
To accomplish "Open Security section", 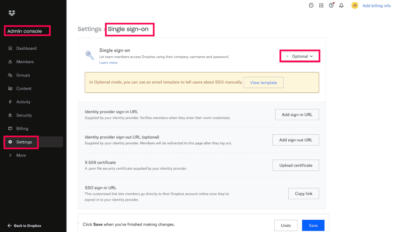I will point(24,115).
